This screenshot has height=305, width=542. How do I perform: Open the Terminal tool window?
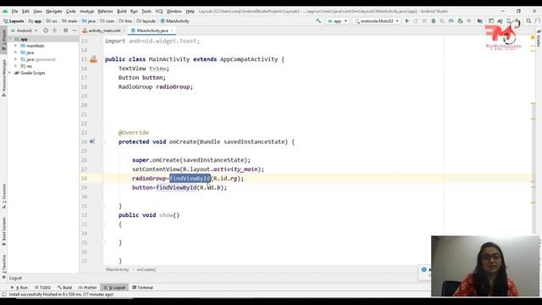pyautogui.click(x=143, y=287)
